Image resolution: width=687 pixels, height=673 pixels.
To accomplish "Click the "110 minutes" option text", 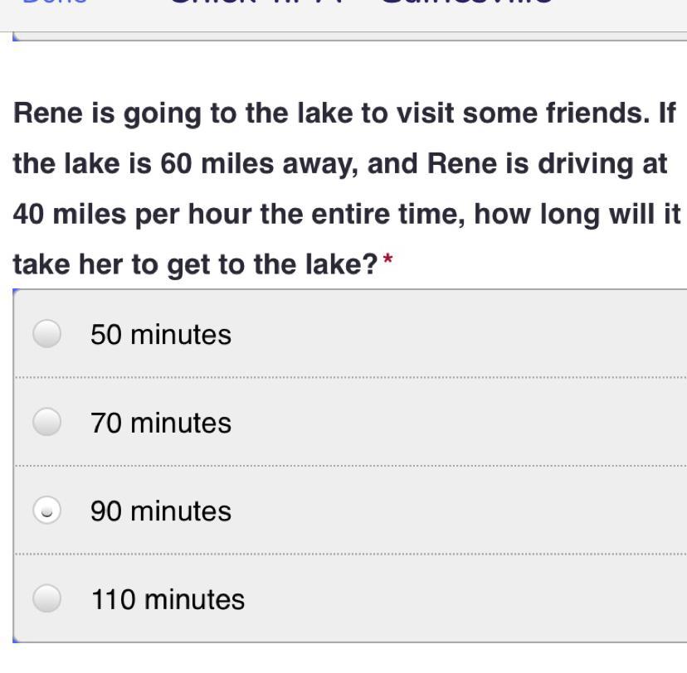I will pos(168,599).
